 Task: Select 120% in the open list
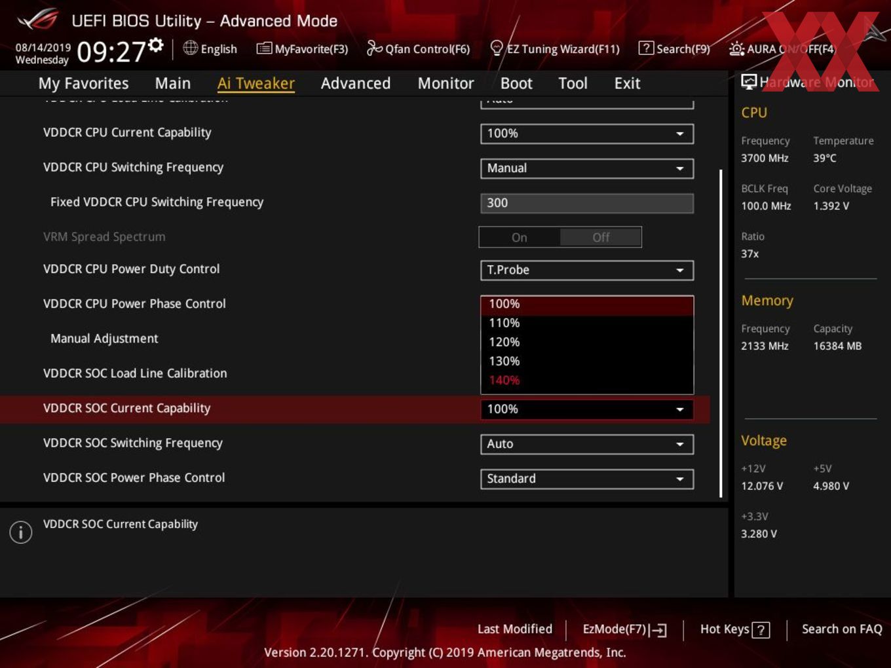587,342
